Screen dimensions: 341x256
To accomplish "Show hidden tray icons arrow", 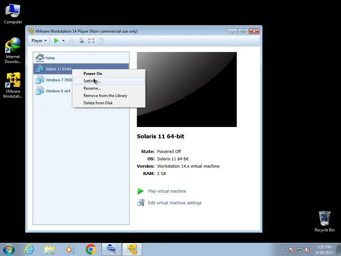I will (283, 250).
